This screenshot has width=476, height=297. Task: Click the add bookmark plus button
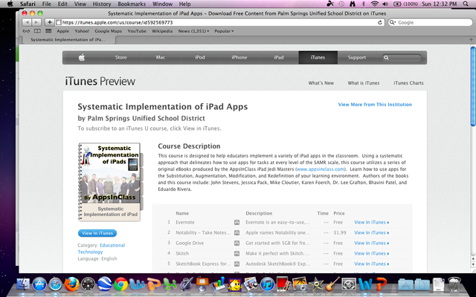point(50,22)
